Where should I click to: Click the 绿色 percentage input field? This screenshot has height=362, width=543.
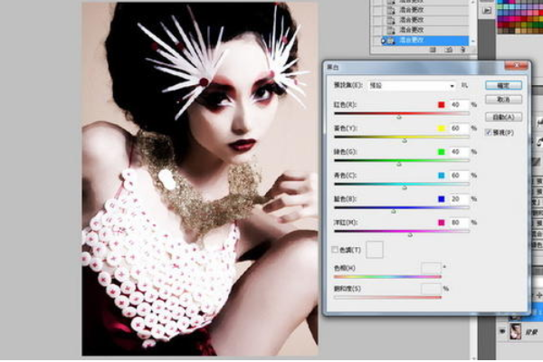point(459,152)
